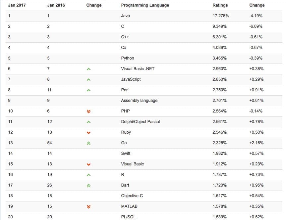Click the double-up arrow next to Dart
Image resolution: width=287 pixels, height=220 pixels.
pos(88,186)
